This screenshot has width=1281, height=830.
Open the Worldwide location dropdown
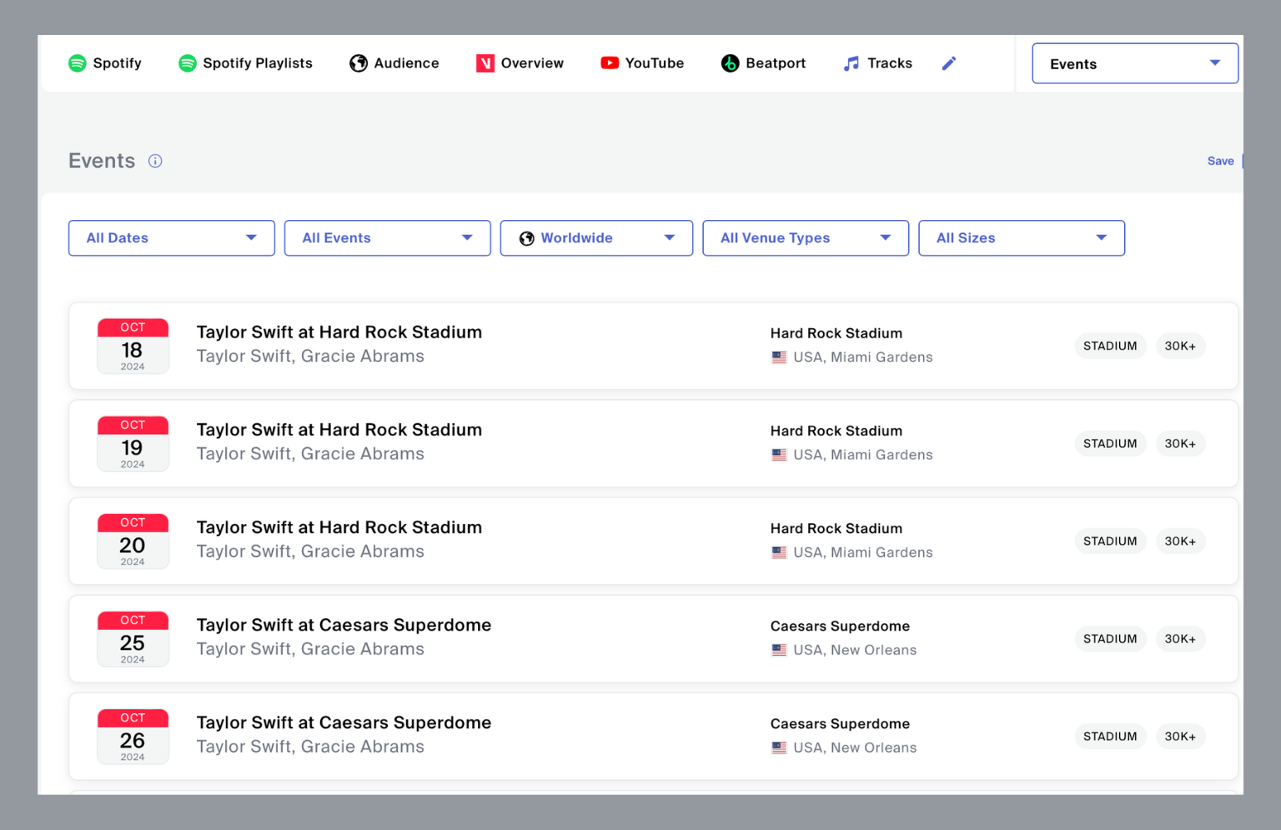(595, 238)
